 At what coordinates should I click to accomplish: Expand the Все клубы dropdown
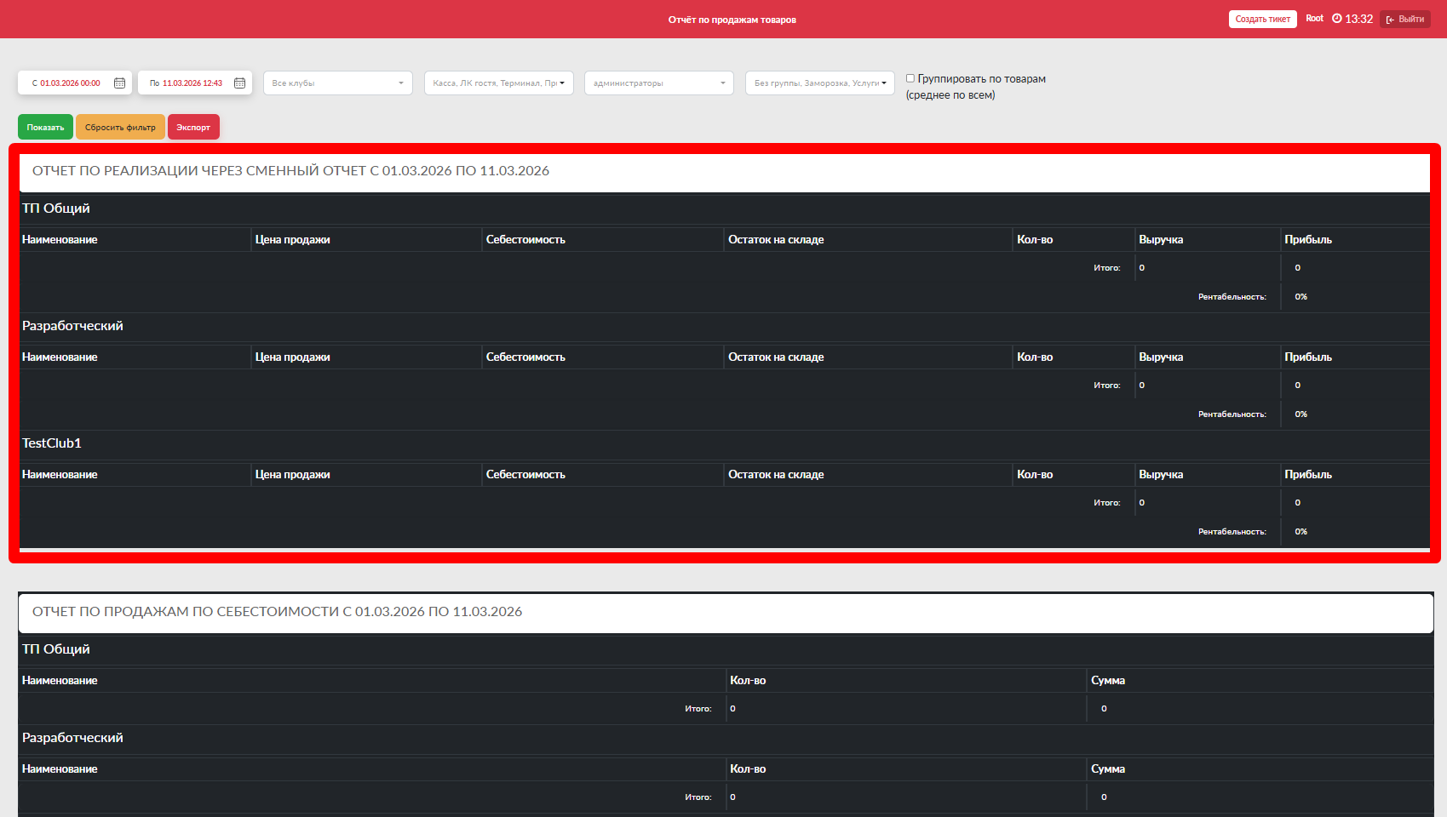[x=337, y=83]
